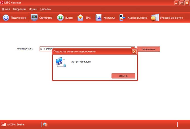Click the WCDMA Beeline status text
Image resolution: width=190 pixels, height=129 pixels.
[16, 124]
